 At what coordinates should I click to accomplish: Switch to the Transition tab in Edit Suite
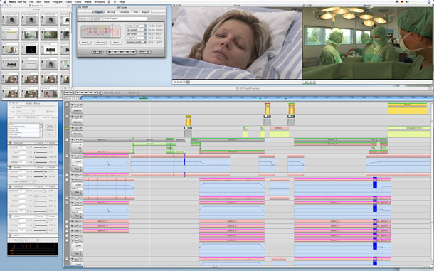(x=124, y=12)
